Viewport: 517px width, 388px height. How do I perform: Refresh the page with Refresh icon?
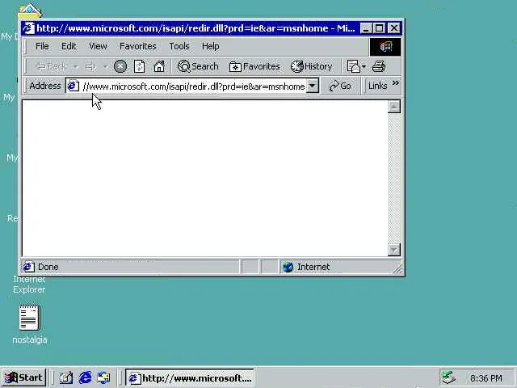140,66
